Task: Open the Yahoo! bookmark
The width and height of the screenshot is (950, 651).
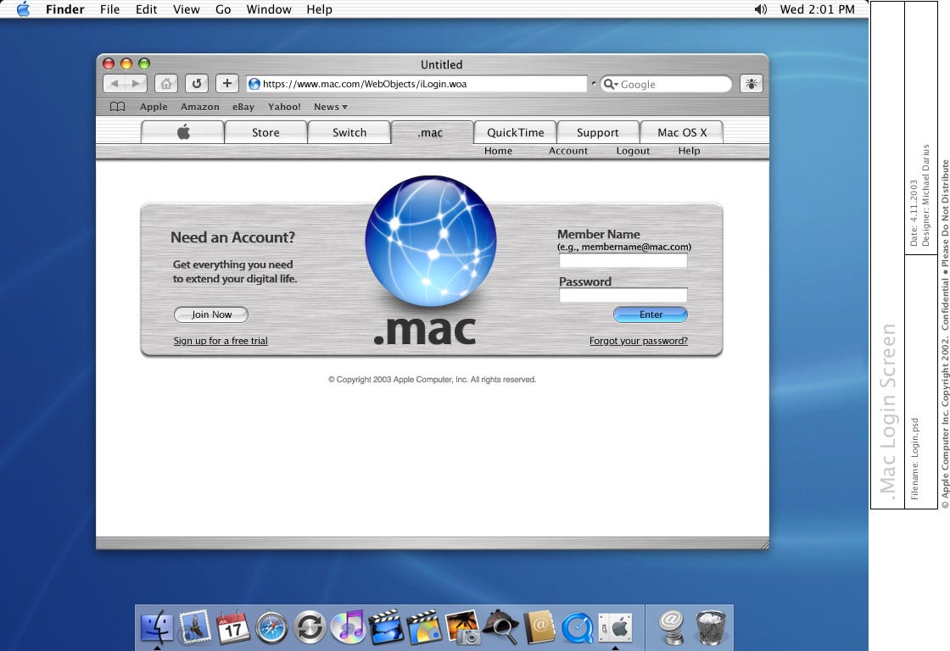Action: click(284, 107)
